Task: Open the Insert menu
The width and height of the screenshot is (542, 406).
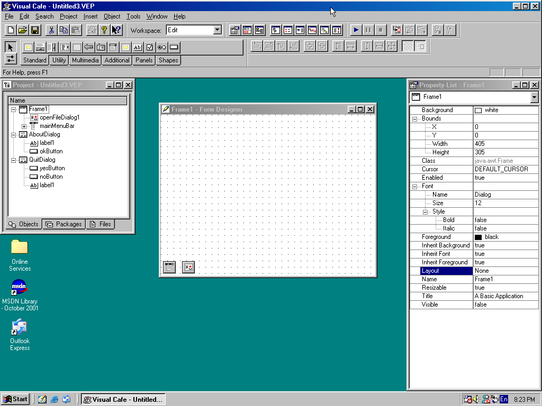Action: coord(90,16)
